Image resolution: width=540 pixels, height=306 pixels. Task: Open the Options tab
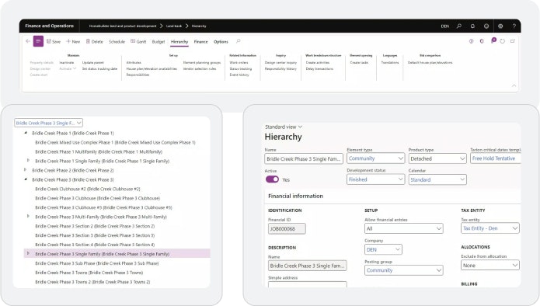tap(221, 42)
